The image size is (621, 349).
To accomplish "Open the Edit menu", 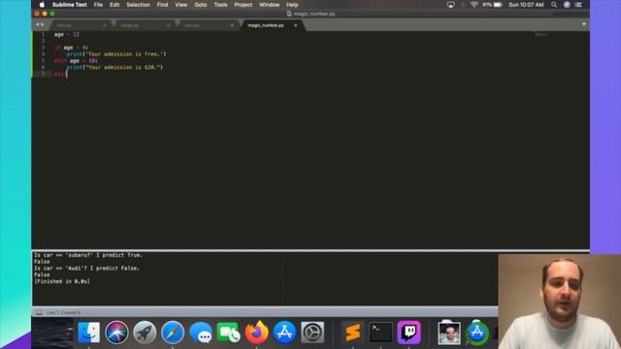I will click(x=114, y=5).
